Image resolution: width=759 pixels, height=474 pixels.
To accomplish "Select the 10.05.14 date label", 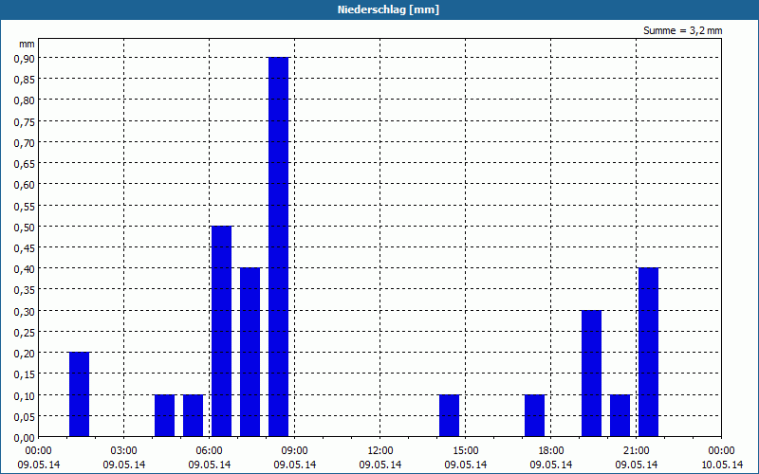I will 722,465.
